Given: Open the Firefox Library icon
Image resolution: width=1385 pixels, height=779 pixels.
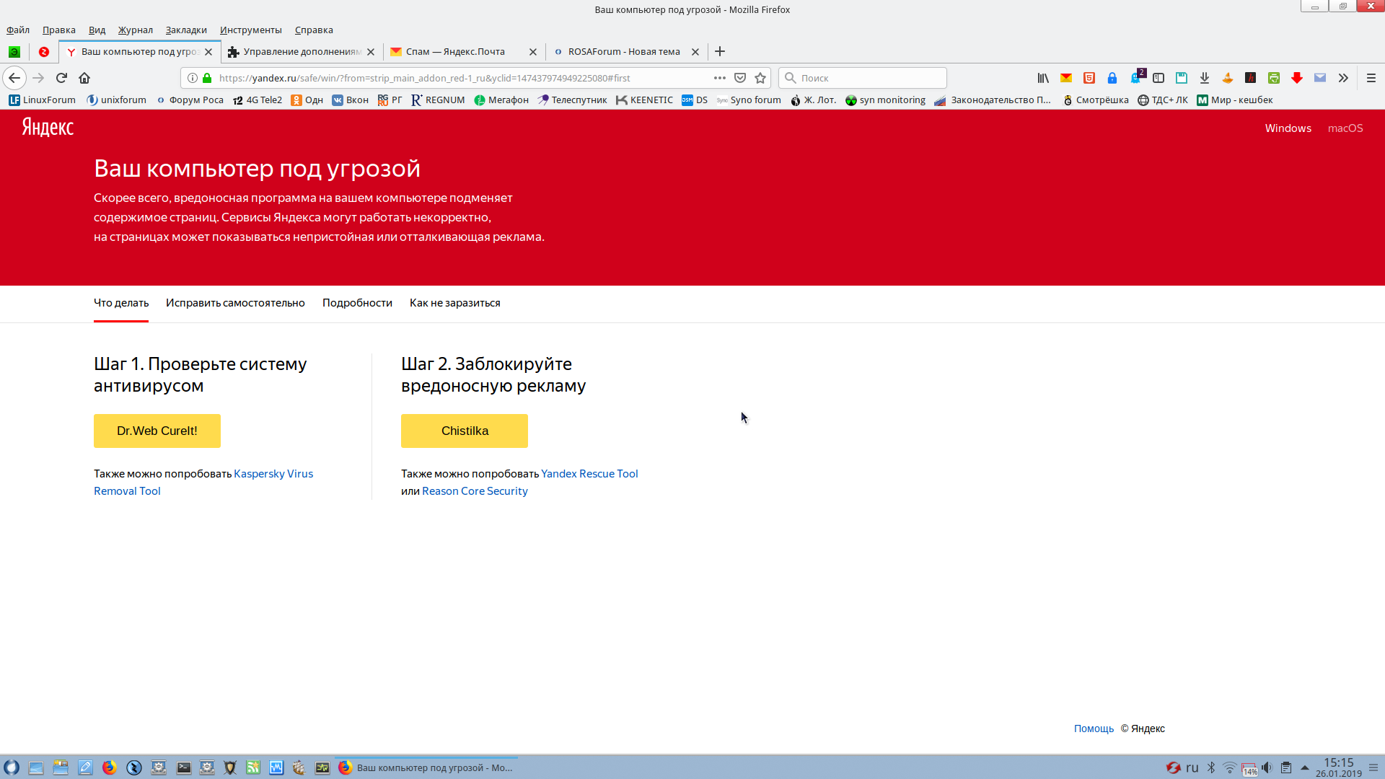Looking at the screenshot, I should coord(1043,78).
